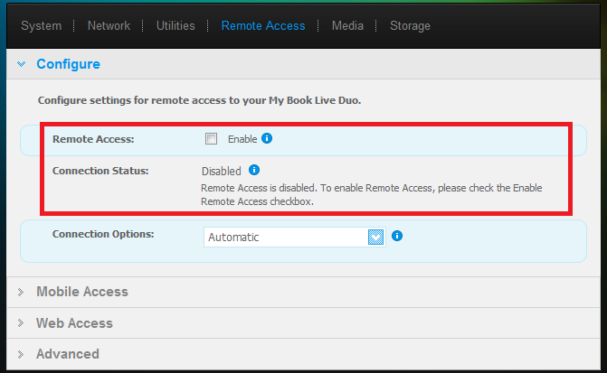Expand the Web Access section
Image resolution: width=607 pixels, height=373 pixels.
(74, 322)
